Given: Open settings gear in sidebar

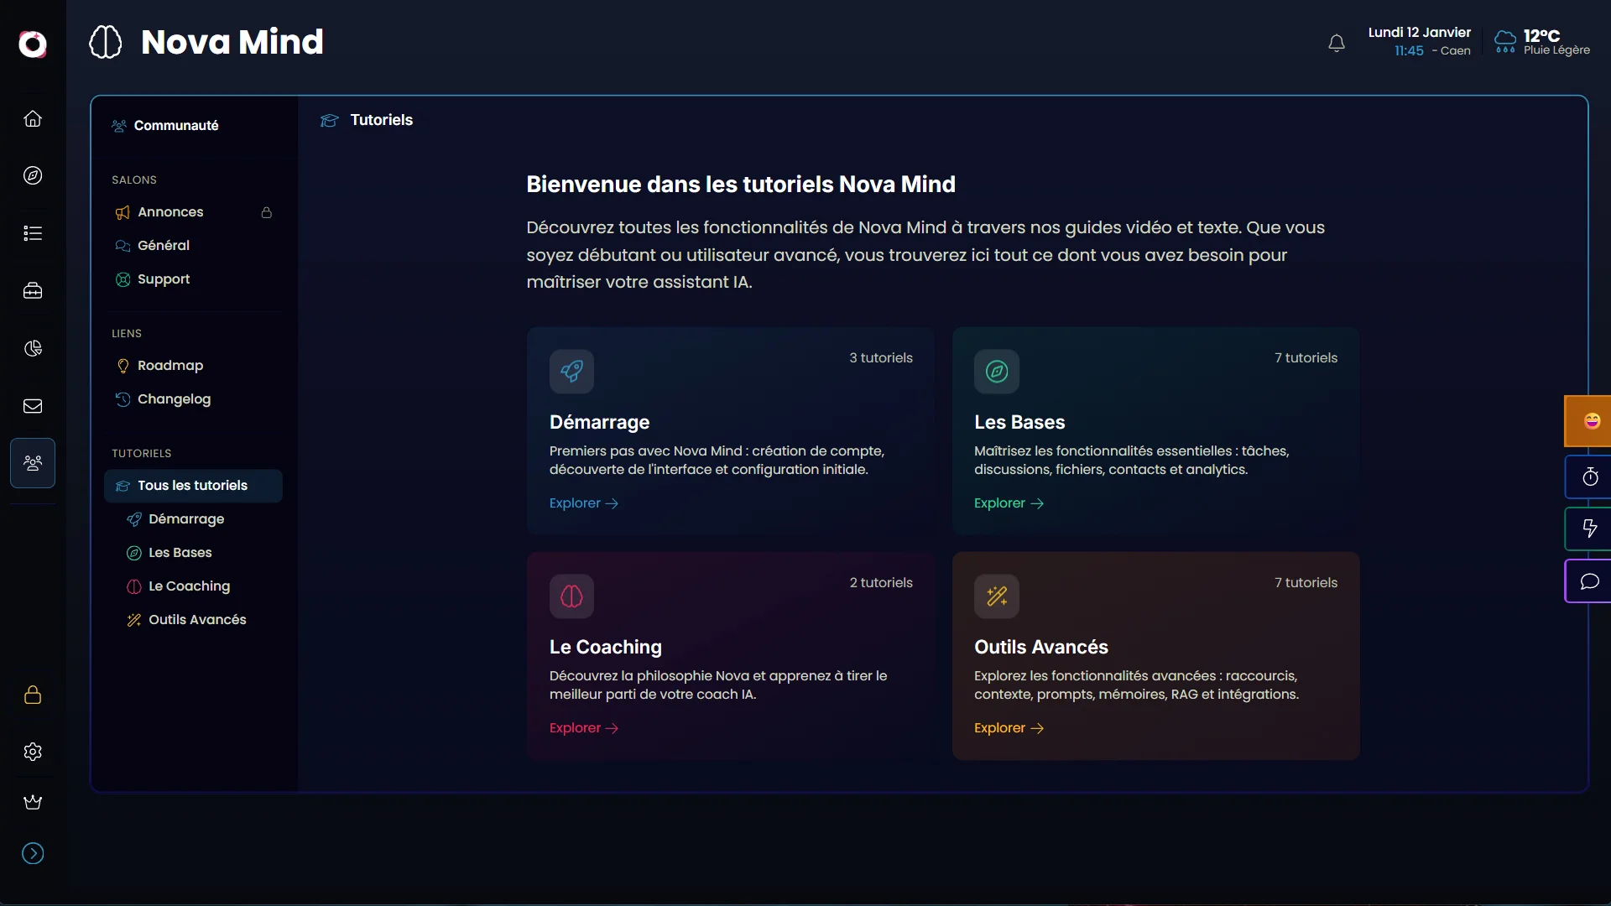Looking at the screenshot, I should [33, 752].
